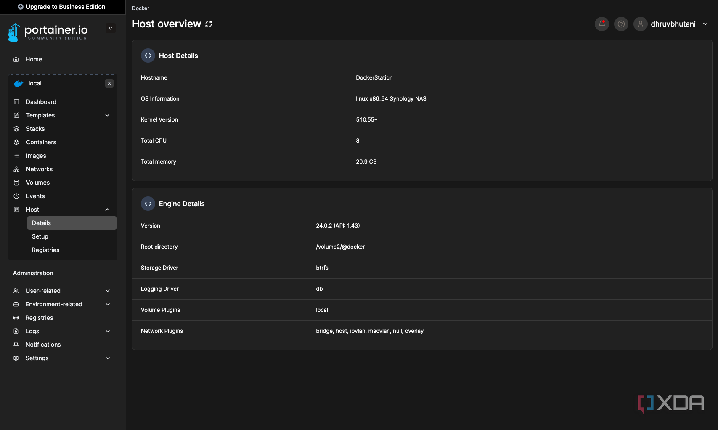The width and height of the screenshot is (718, 430).
Task: Open the Setup item under Host
Action: pos(40,236)
